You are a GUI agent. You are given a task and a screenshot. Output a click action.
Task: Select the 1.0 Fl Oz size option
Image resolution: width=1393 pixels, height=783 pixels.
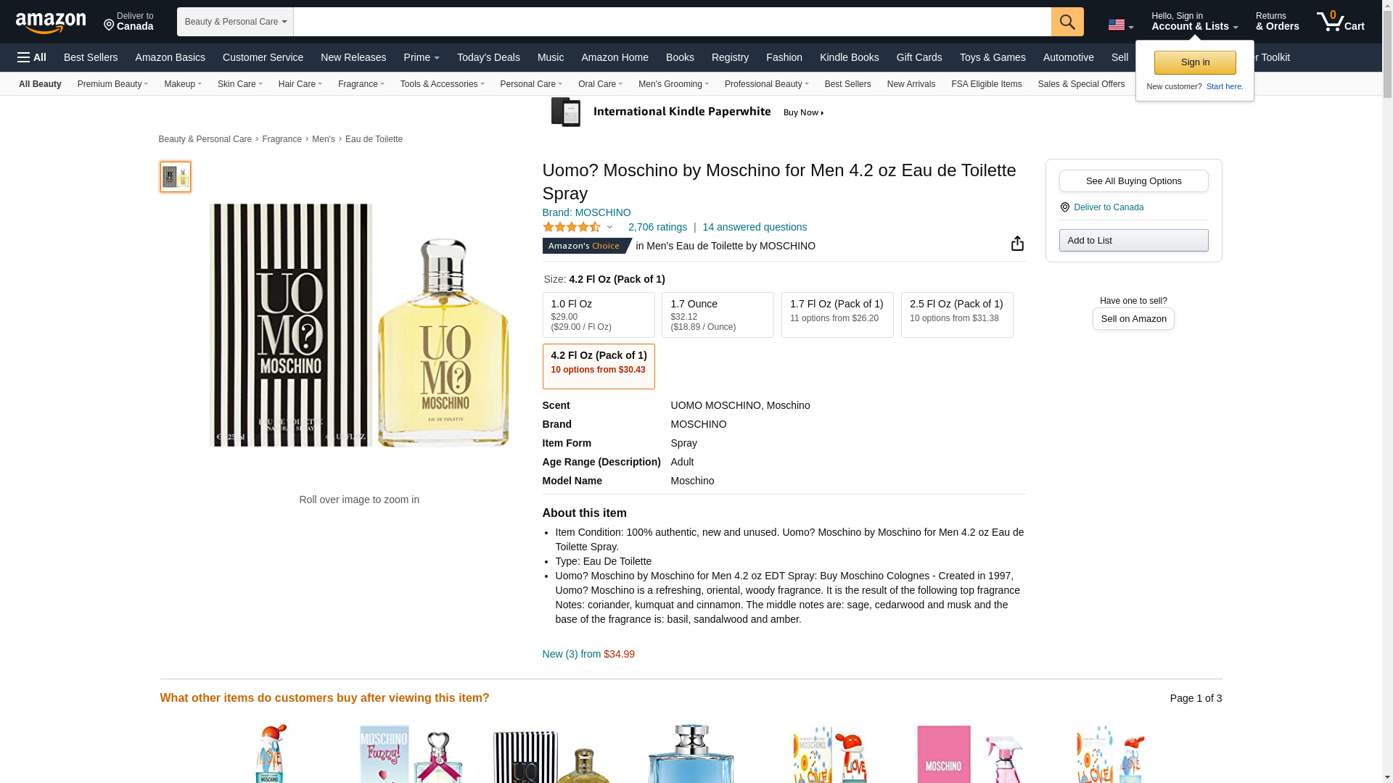click(x=598, y=315)
